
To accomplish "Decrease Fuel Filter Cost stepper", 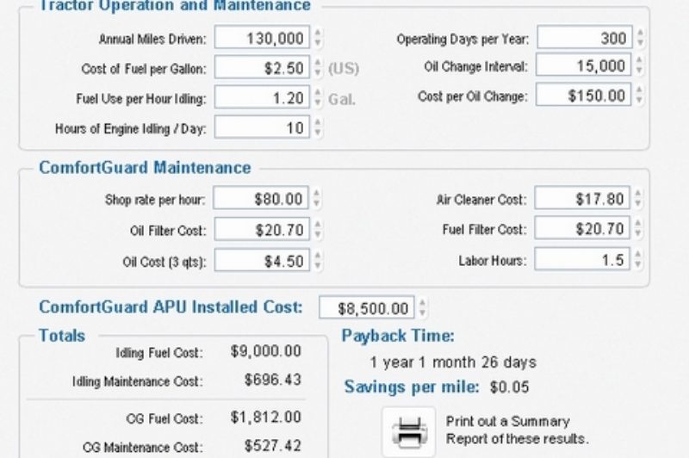I will [x=638, y=233].
